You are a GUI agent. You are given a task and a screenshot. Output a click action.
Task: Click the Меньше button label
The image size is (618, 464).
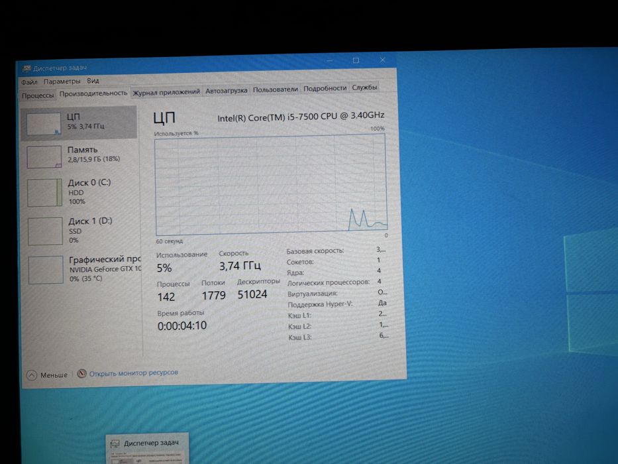54,375
